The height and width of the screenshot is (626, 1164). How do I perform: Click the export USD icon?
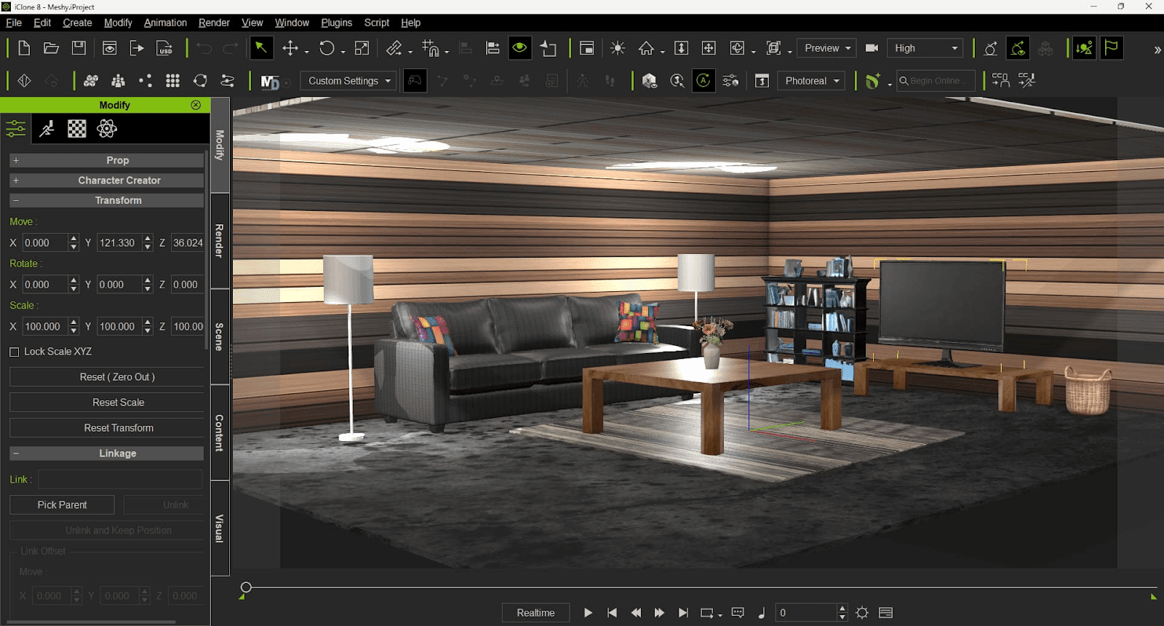tap(164, 48)
